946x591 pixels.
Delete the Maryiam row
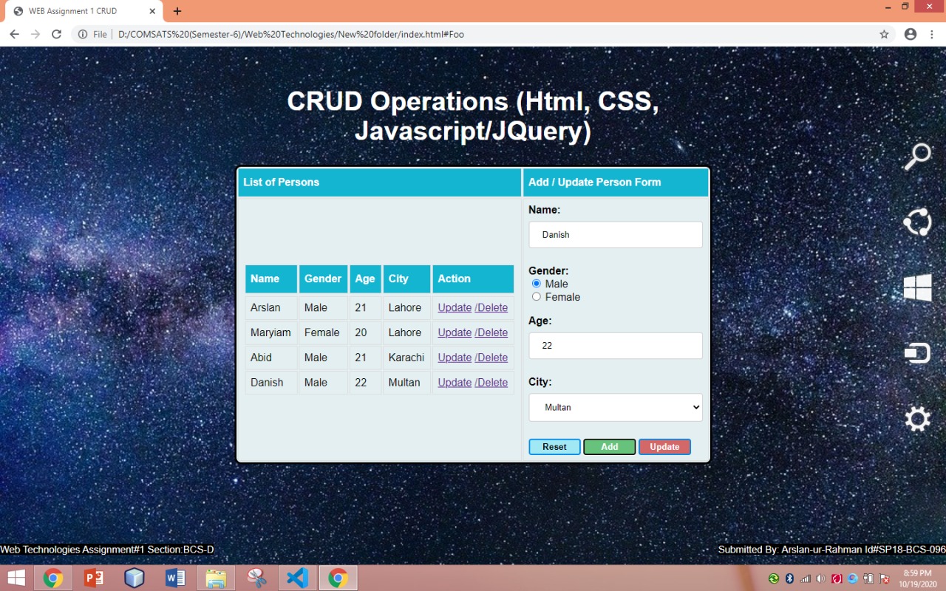click(x=491, y=332)
